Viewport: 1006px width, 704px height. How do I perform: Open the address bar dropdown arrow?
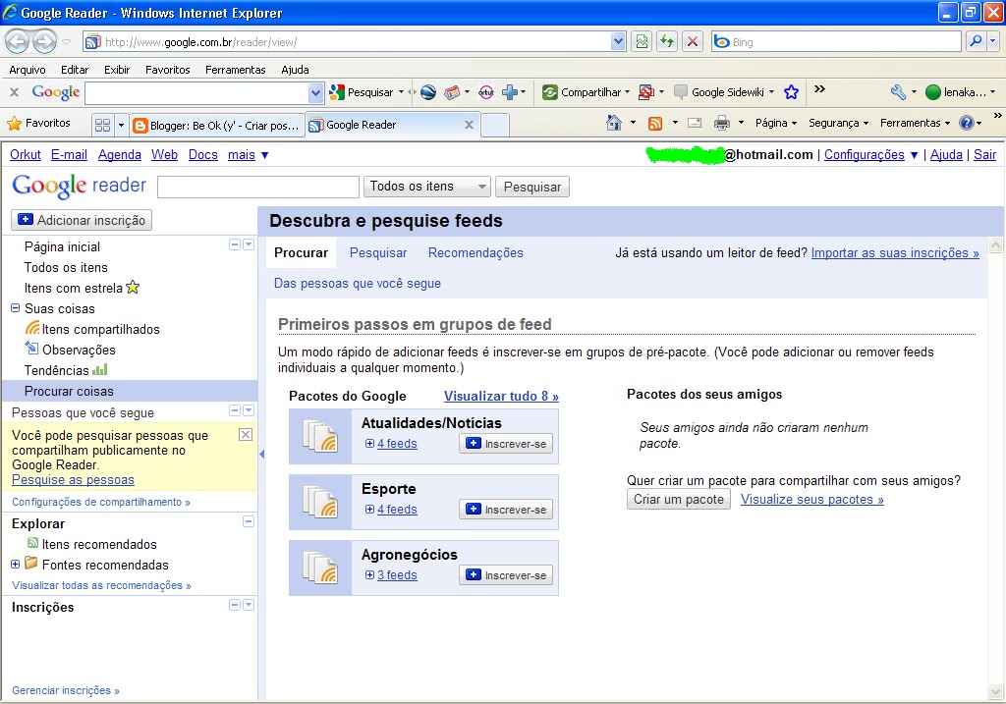tap(618, 41)
